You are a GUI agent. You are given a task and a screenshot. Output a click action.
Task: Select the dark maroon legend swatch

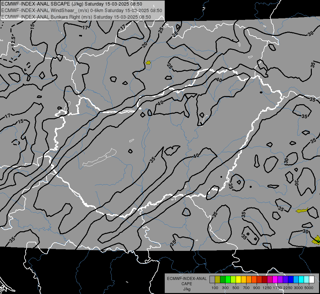click(265, 280)
